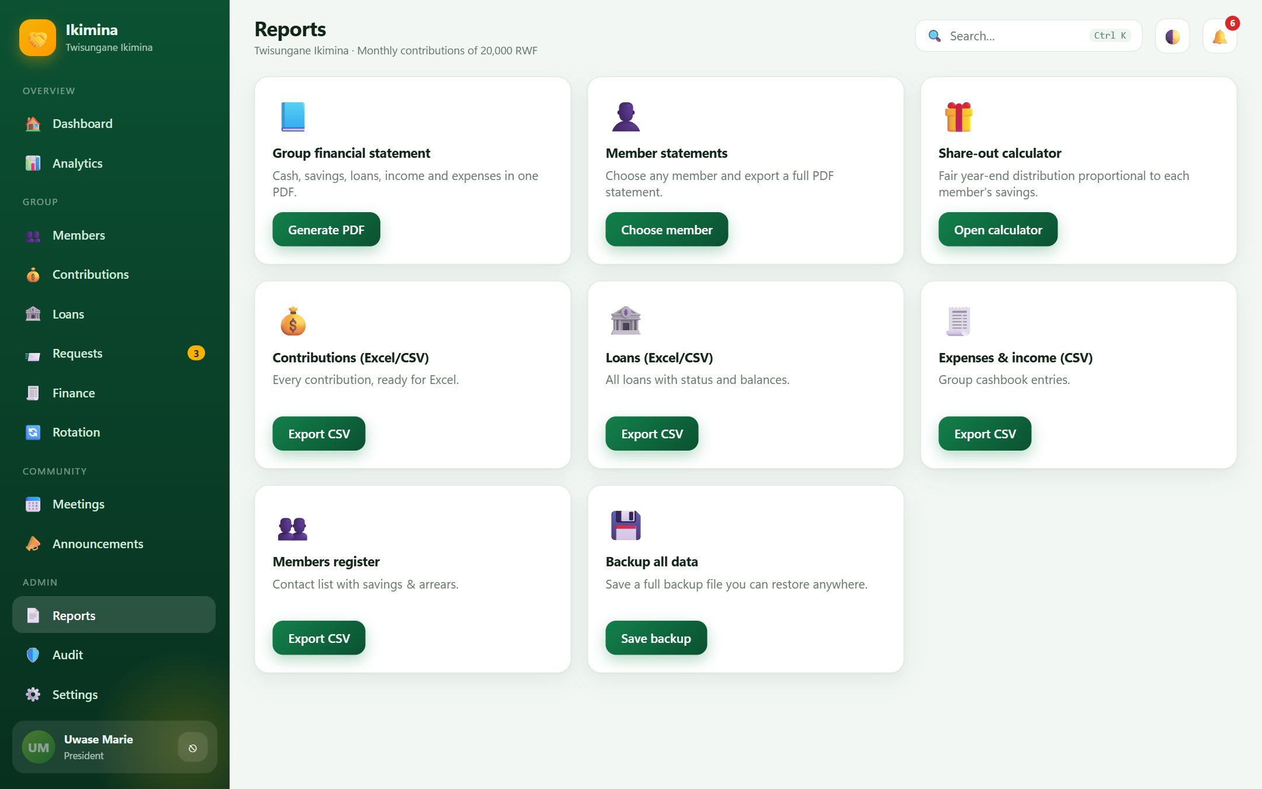Go to the Finance page
This screenshot has height=789, width=1262.
[114, 393]
